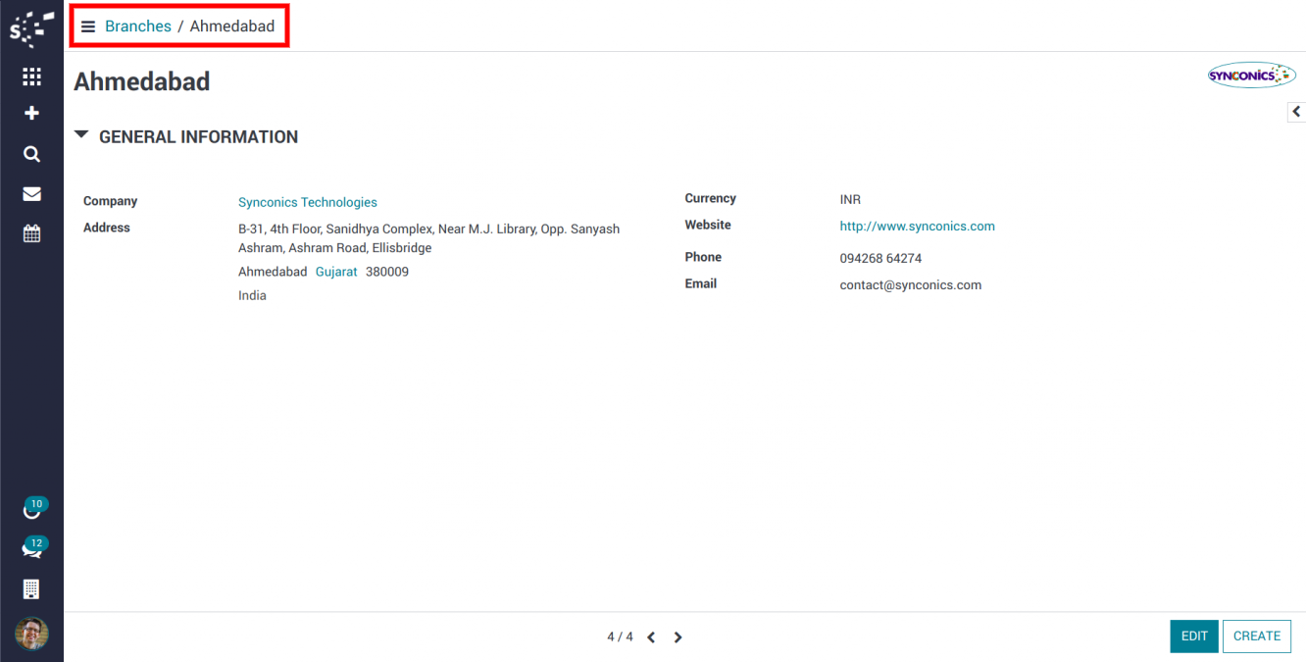Go to next branch record
This screenshot has width=1306, height=662.
point(678,637)
